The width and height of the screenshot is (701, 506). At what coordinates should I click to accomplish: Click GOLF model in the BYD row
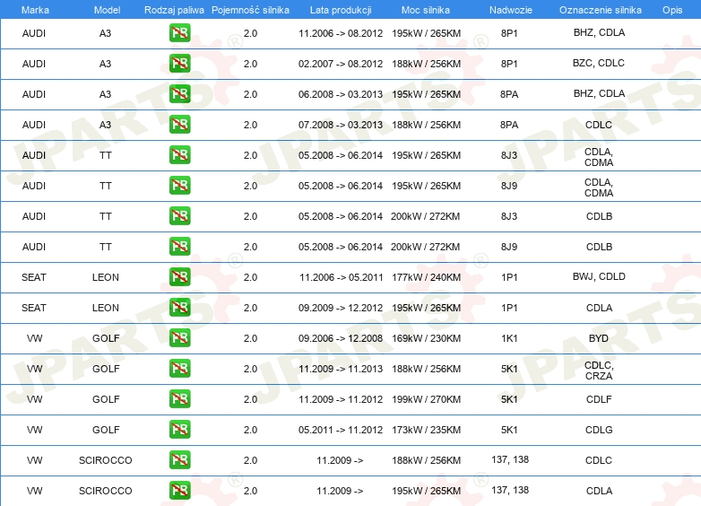click(x=106, y=338)
